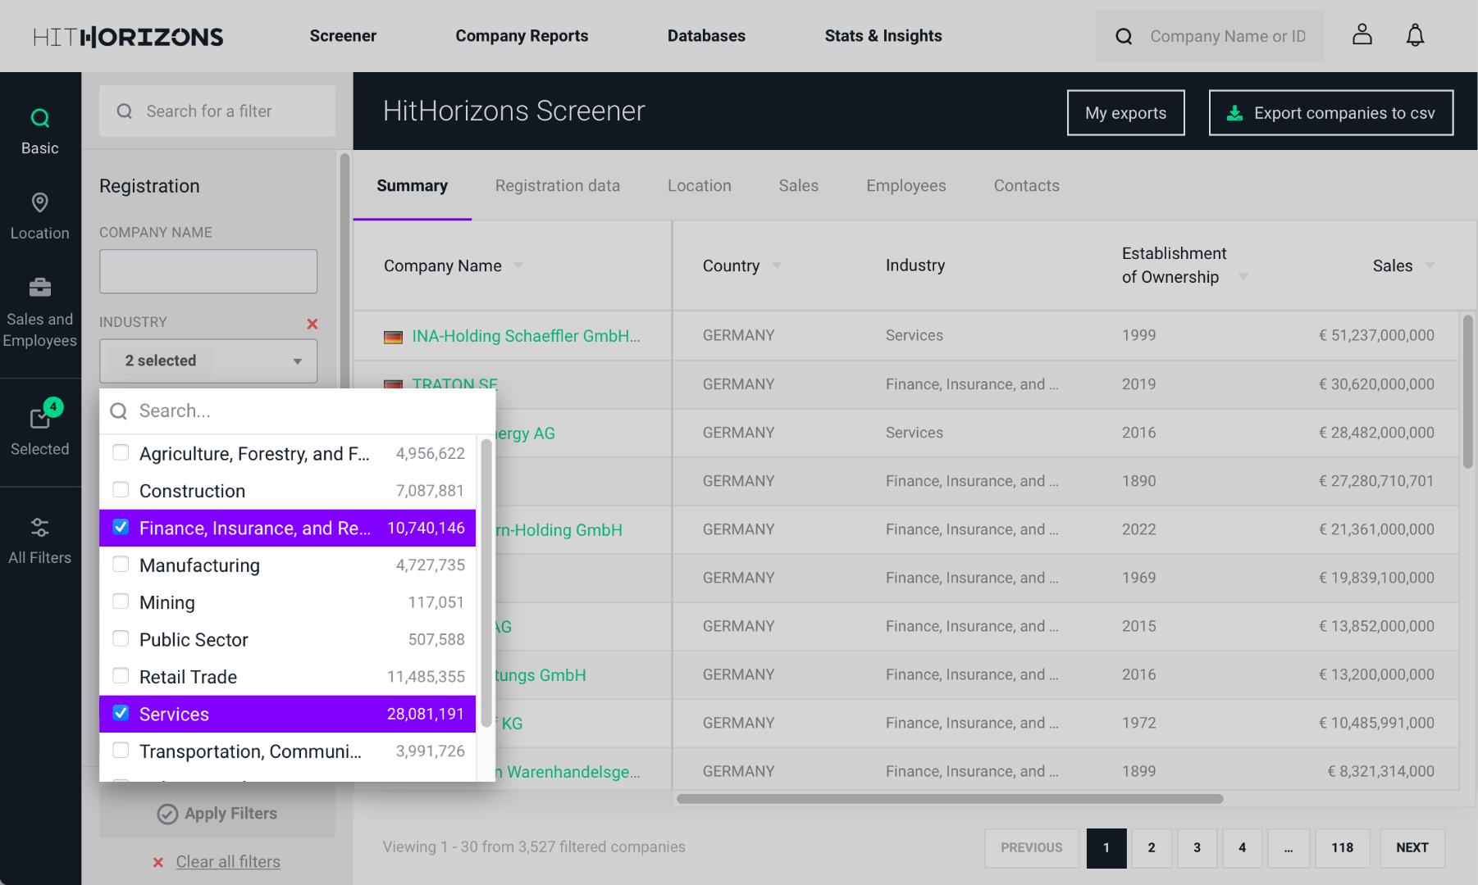
Task: Click the horizontal table scrollbar
Action: (x=950, y=798)
